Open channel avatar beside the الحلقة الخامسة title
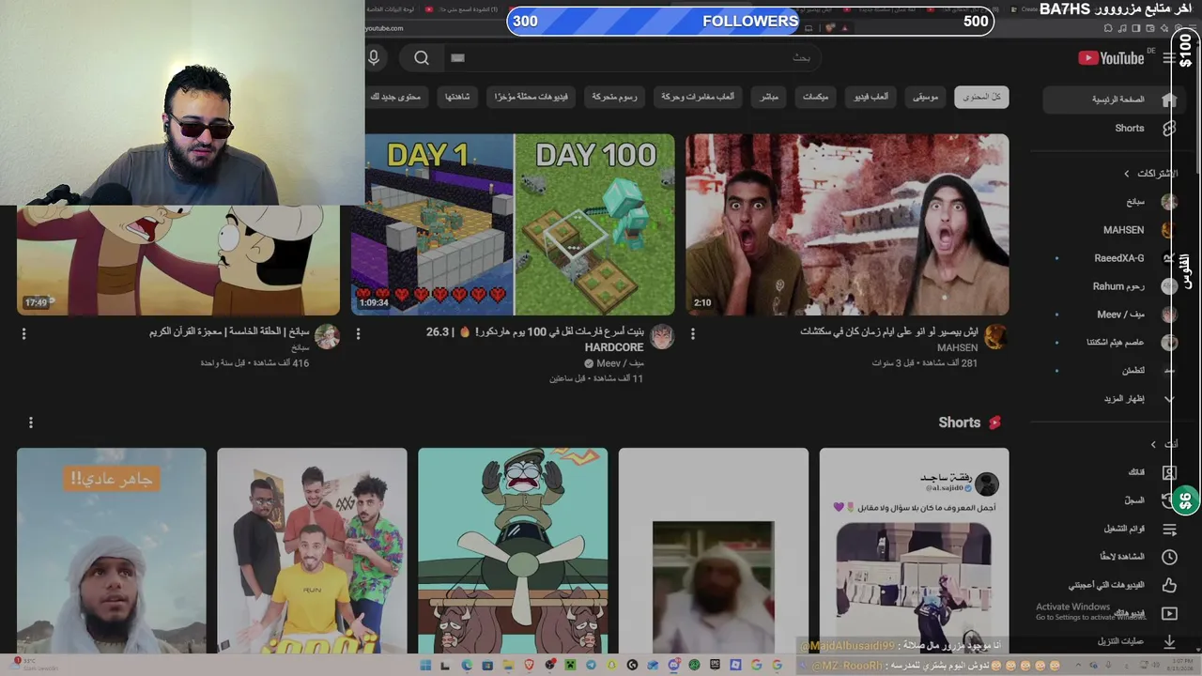Screen dimensions: 1202x676 click(x=328, y=337)
